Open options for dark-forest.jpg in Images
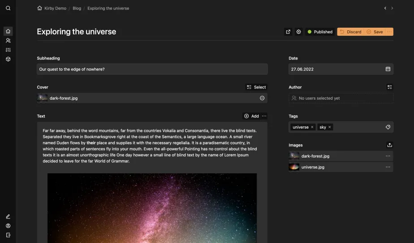 (x=388, y=156)
